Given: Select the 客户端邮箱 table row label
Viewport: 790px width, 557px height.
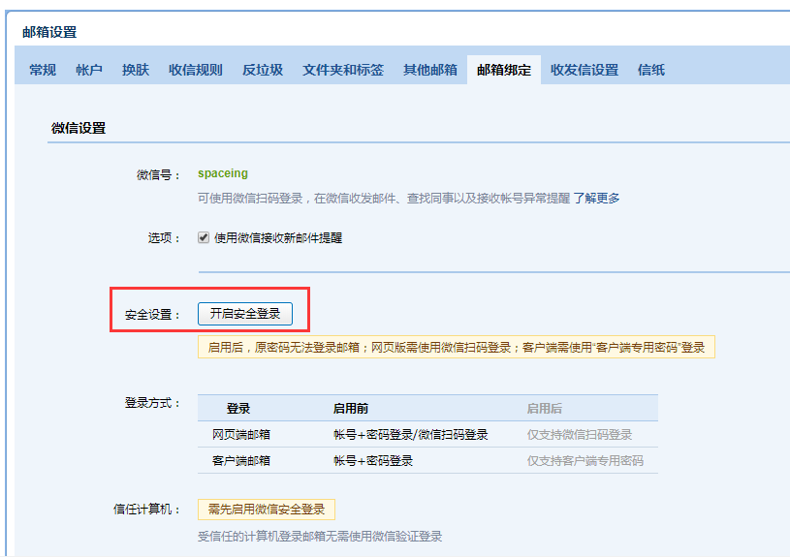Looking at the screenshot, I should point(241,461).
